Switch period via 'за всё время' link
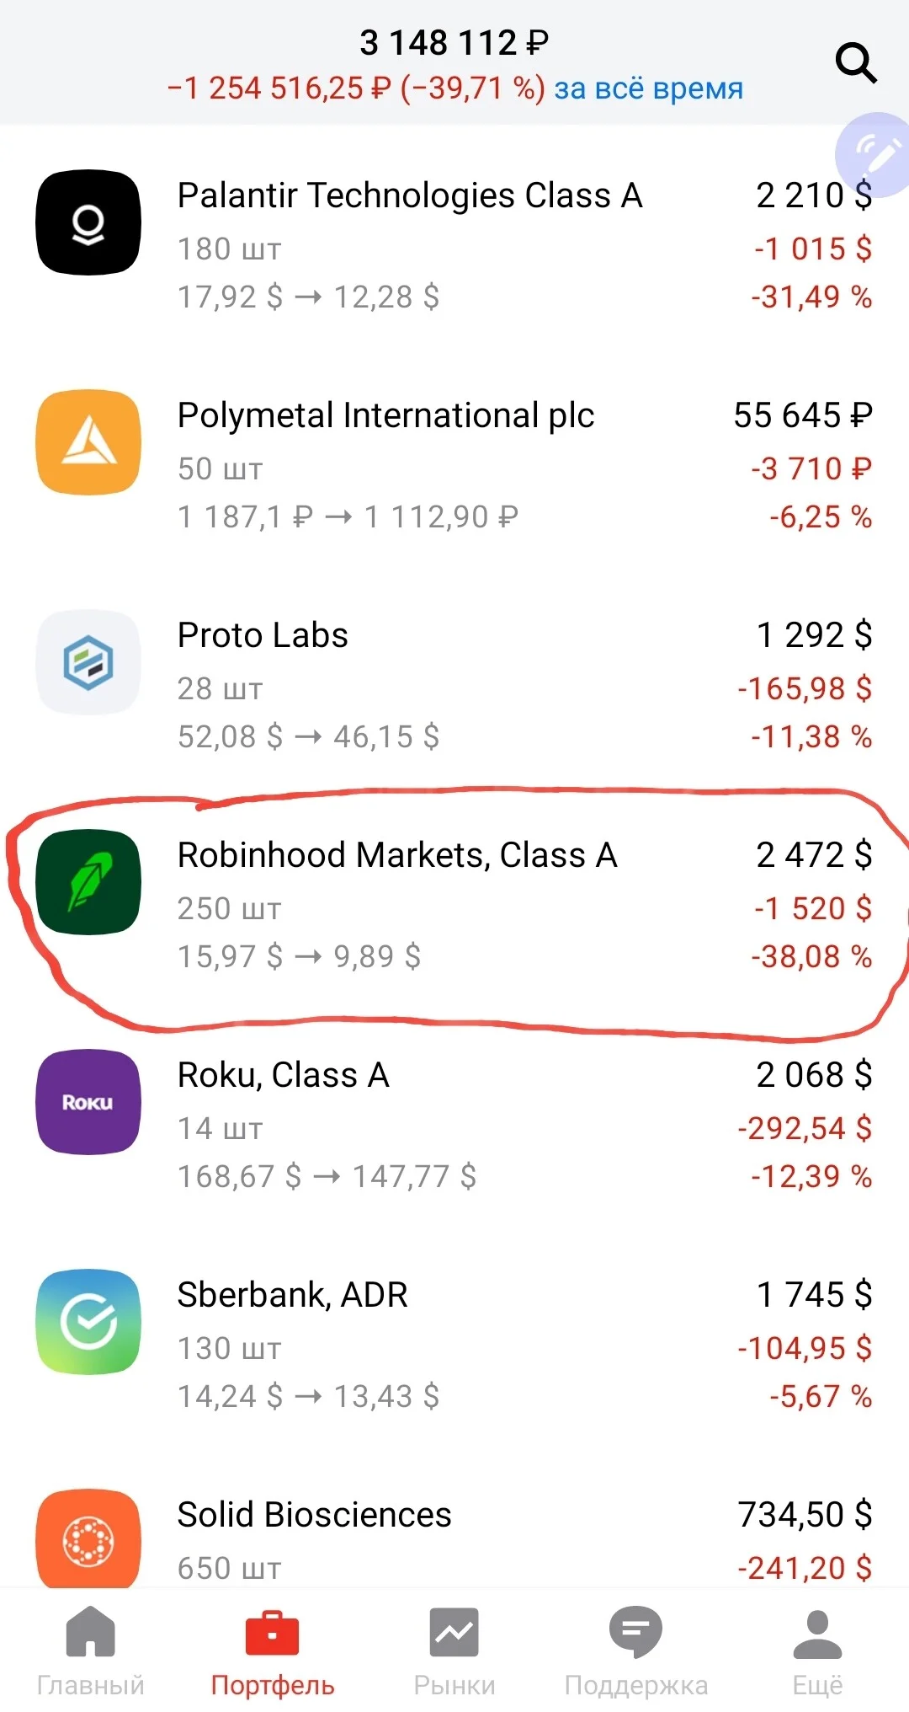Screen dimensions: 909x1712 (x=648, y=88)
